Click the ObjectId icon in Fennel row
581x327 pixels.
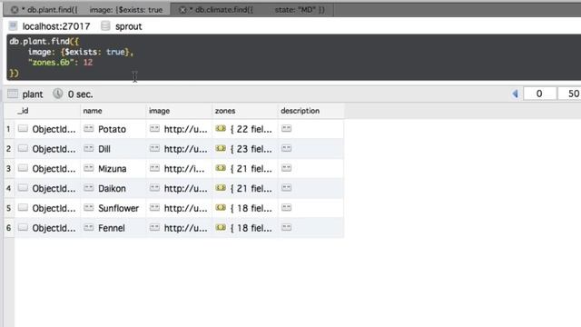tap(23, 227)
